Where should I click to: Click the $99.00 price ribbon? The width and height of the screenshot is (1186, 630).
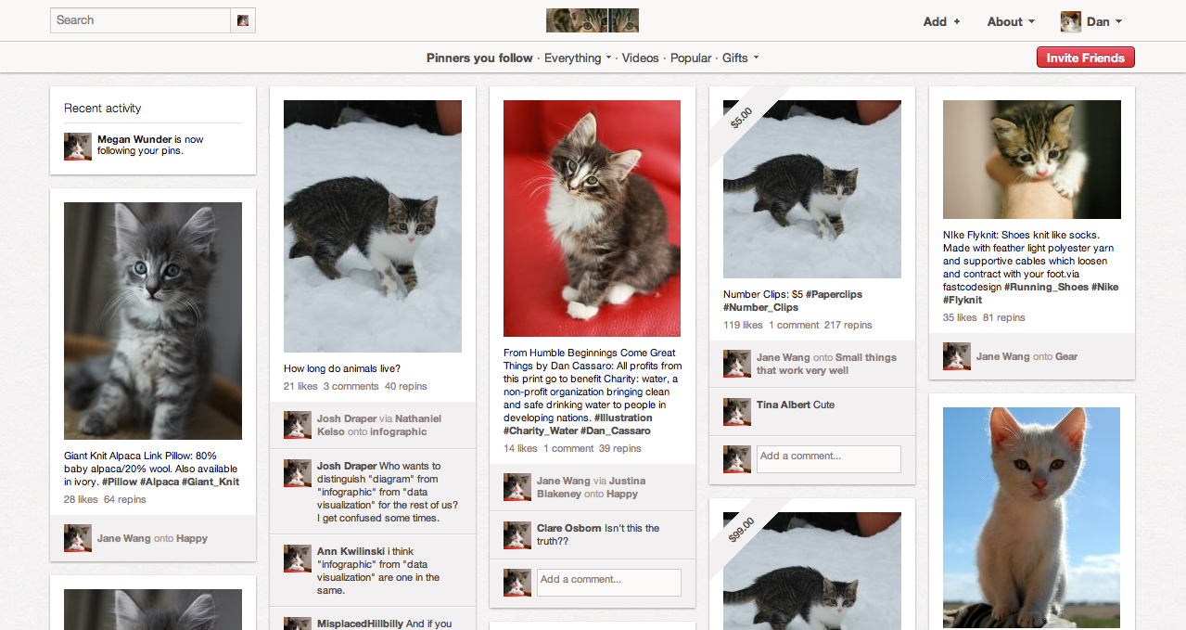[x=742, y=531]
